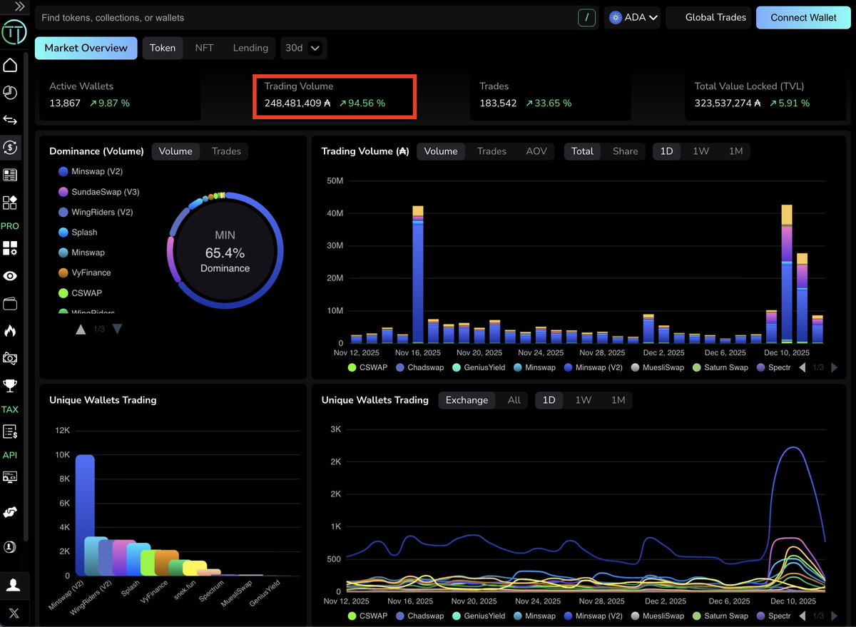The height and width of the screenshot is (627, 856).
Task: Open the wallet icon in sidebar
Action: 10,304
